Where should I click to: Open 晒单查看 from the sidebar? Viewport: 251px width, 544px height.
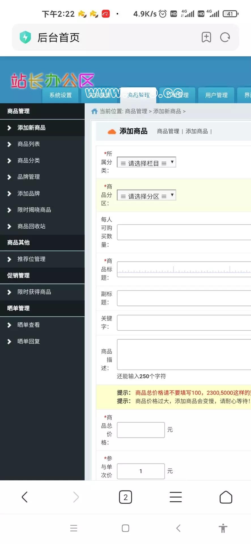tap(29, 325)
